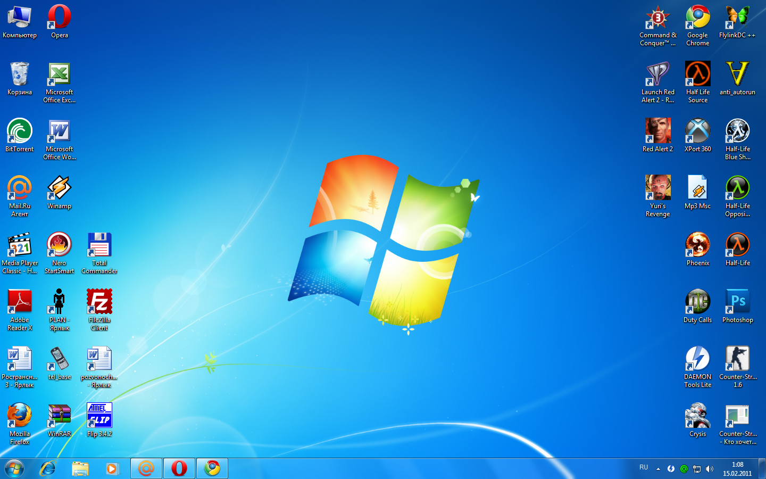The width and height of the screenshot is (766, 479).
Task: Launch Internet Explorer from the taskbar
Action: click(48, 468)
